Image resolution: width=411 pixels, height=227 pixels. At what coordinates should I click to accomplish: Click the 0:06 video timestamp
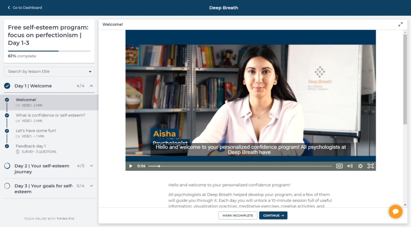click(141, 166)
